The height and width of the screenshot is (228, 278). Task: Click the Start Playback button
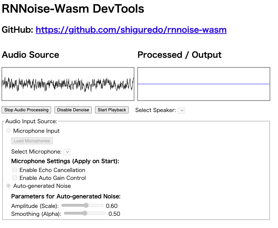click(x=111, y=110)
